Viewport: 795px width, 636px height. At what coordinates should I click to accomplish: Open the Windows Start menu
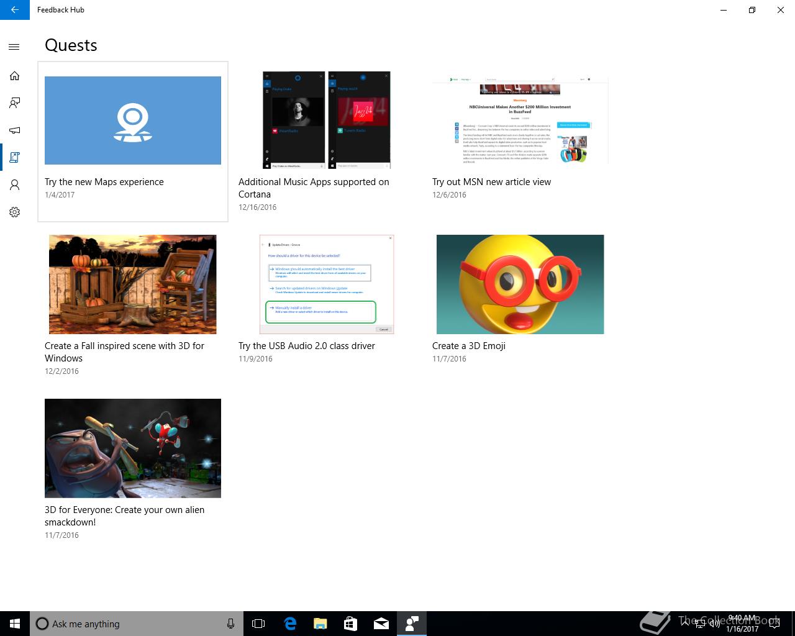coord(15,624)
